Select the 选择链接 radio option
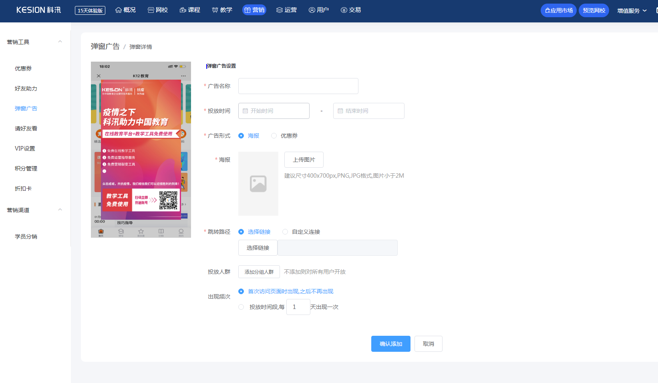 [241, 232]
